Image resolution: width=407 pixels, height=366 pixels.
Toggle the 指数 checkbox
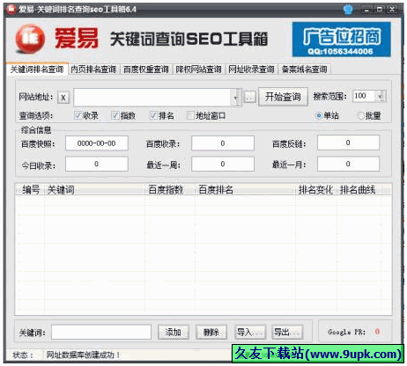pos(115,115)
